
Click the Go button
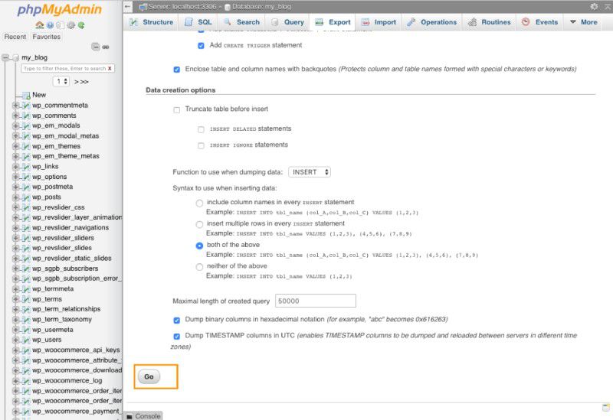coord(149,376)
